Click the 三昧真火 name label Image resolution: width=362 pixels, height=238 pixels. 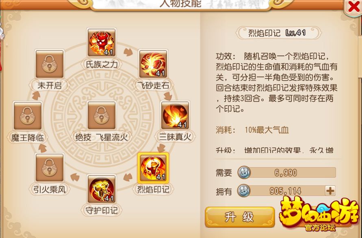coord(175,137)
